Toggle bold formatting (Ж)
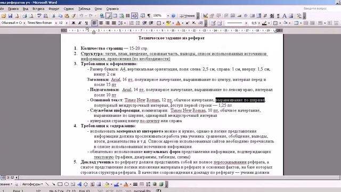Screen dimensions: 341x192 74,23
